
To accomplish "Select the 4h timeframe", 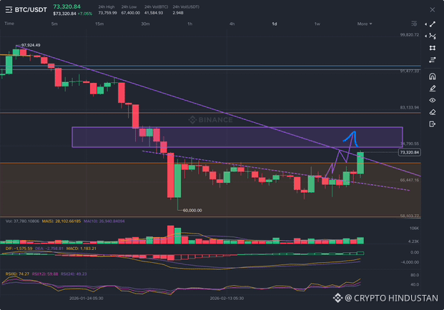I will (x=232, y=24).
